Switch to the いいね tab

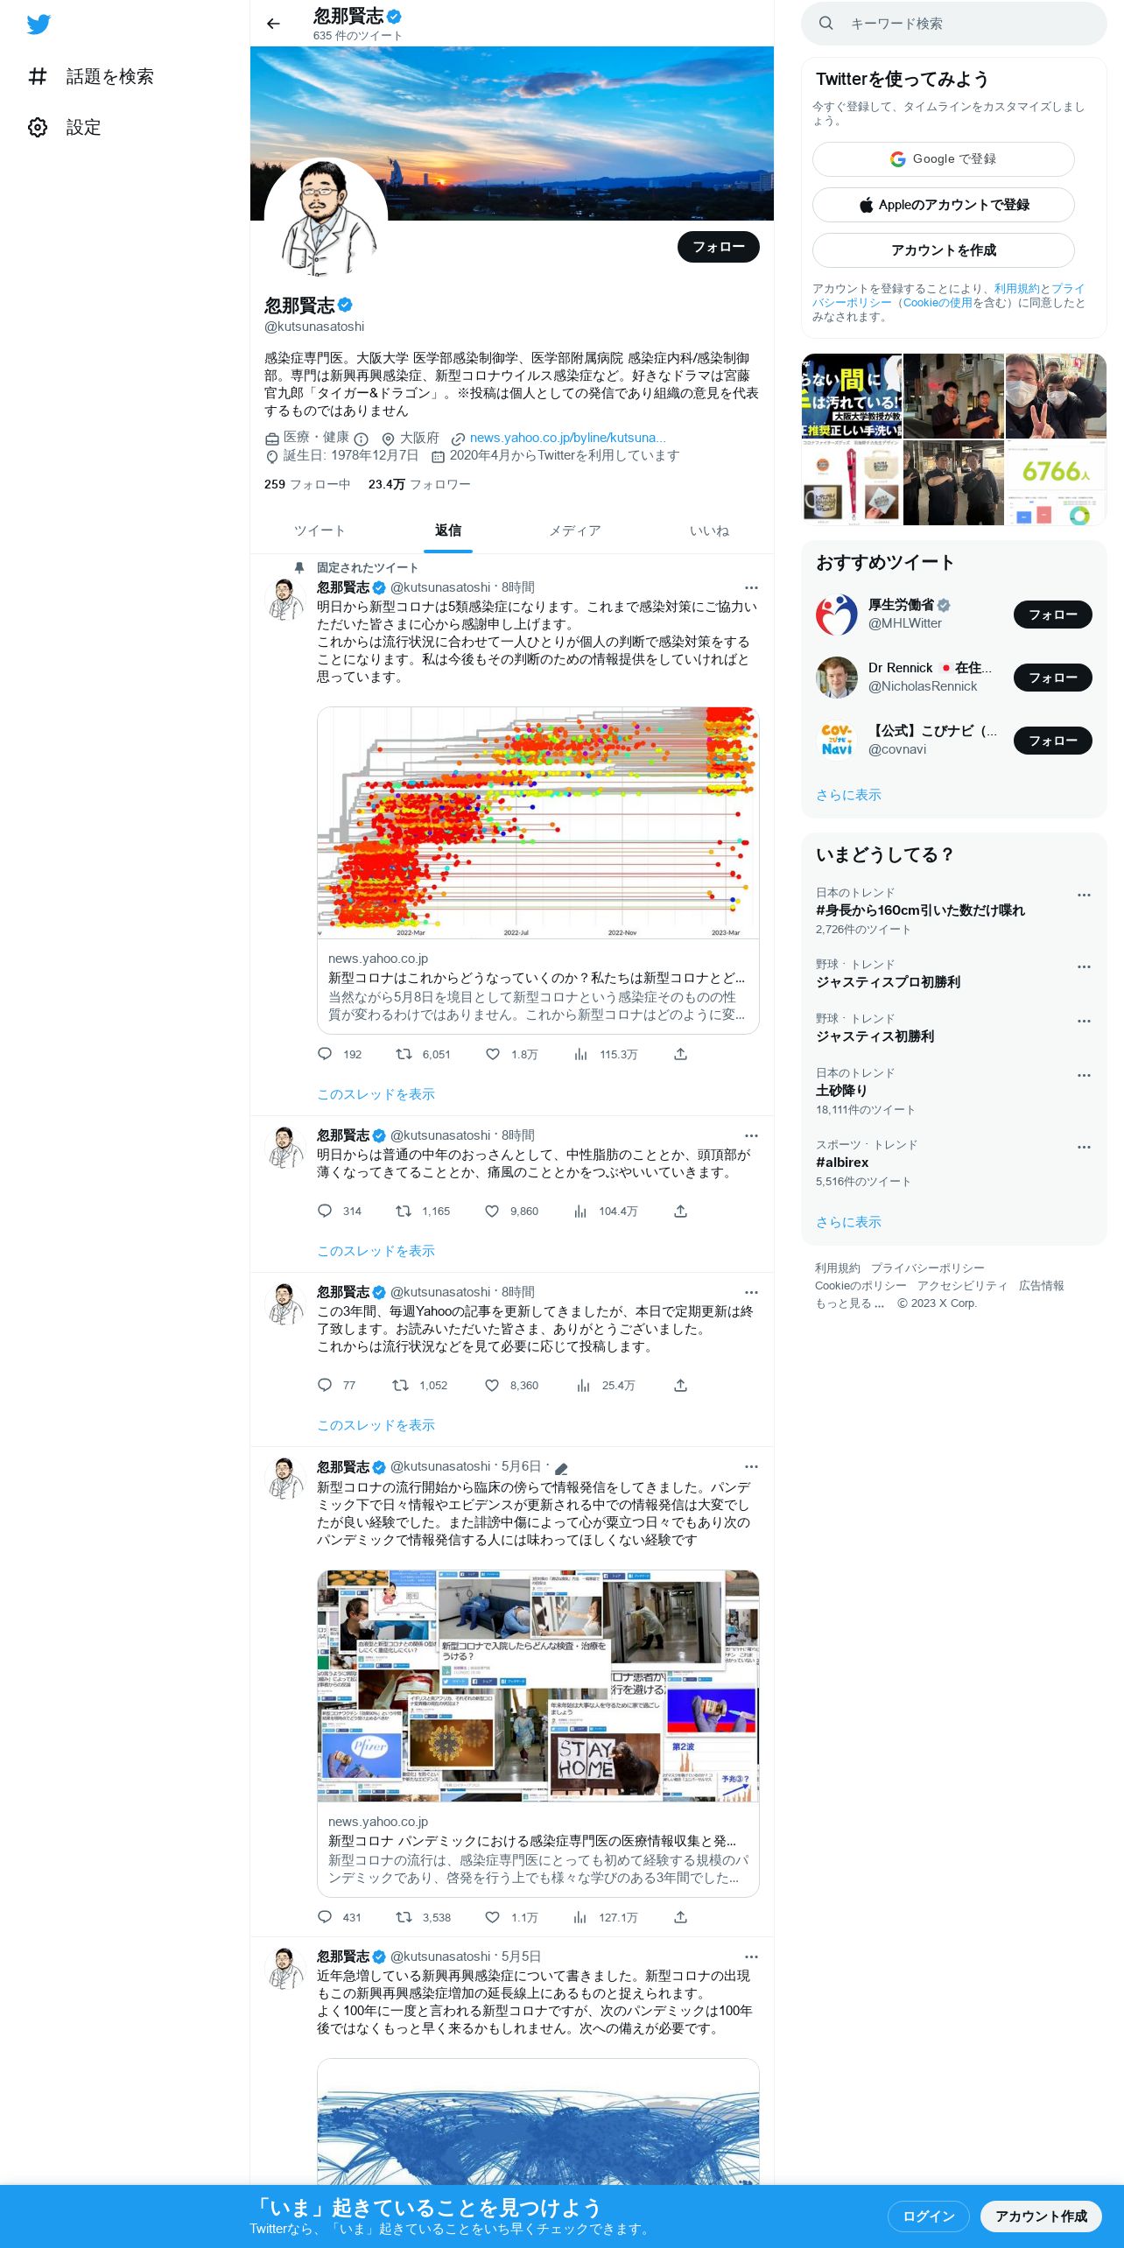click(709, 530)
